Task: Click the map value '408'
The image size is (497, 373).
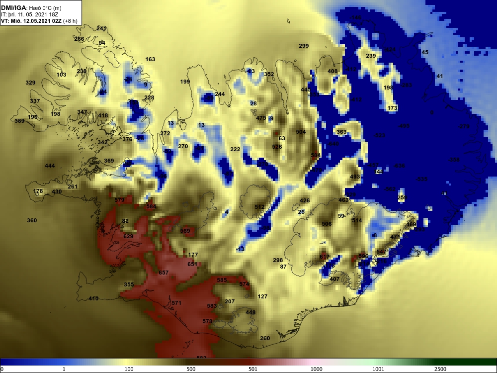Action: [x=332, y=71]
